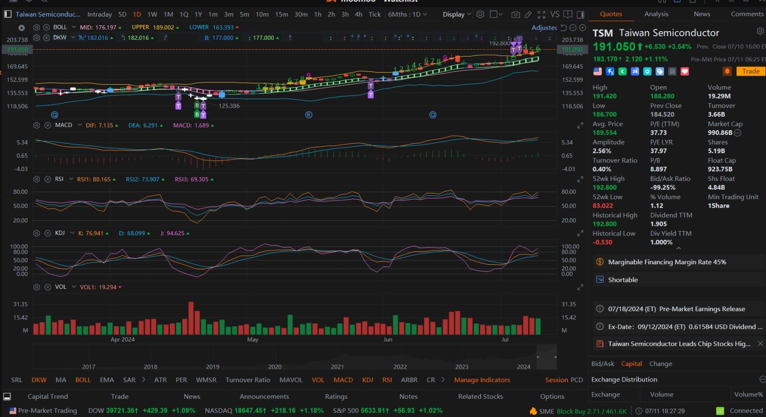Open the Options tab in bottom bar
Image resolution: width=766 pixels, height=417 pixels.
[x=552, y=396]
